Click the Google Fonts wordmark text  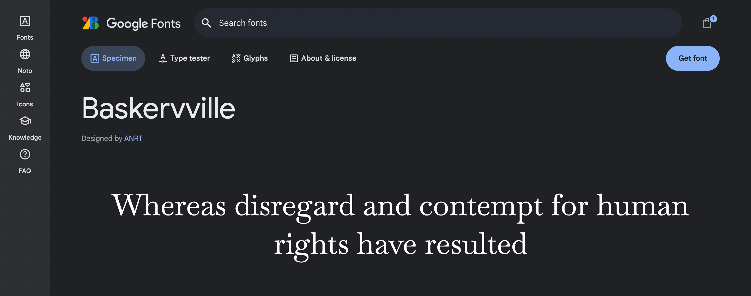click(x=143, y=23)
